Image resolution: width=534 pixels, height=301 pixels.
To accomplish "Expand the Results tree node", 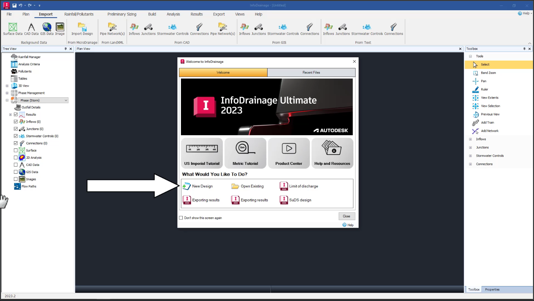I will (x=11, y=115).
